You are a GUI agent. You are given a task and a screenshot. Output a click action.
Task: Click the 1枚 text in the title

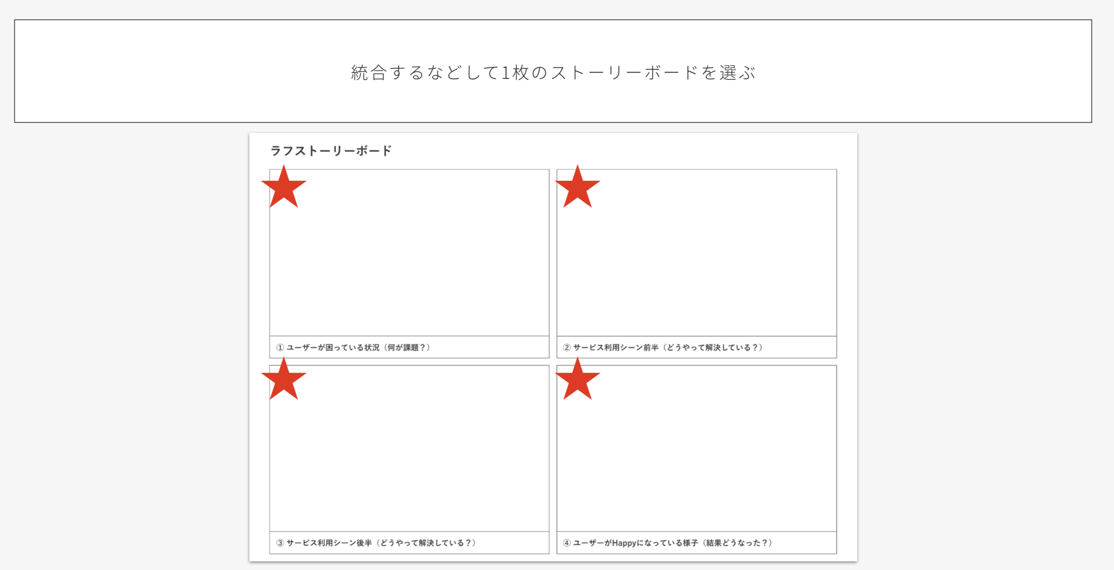coord(515,73)
